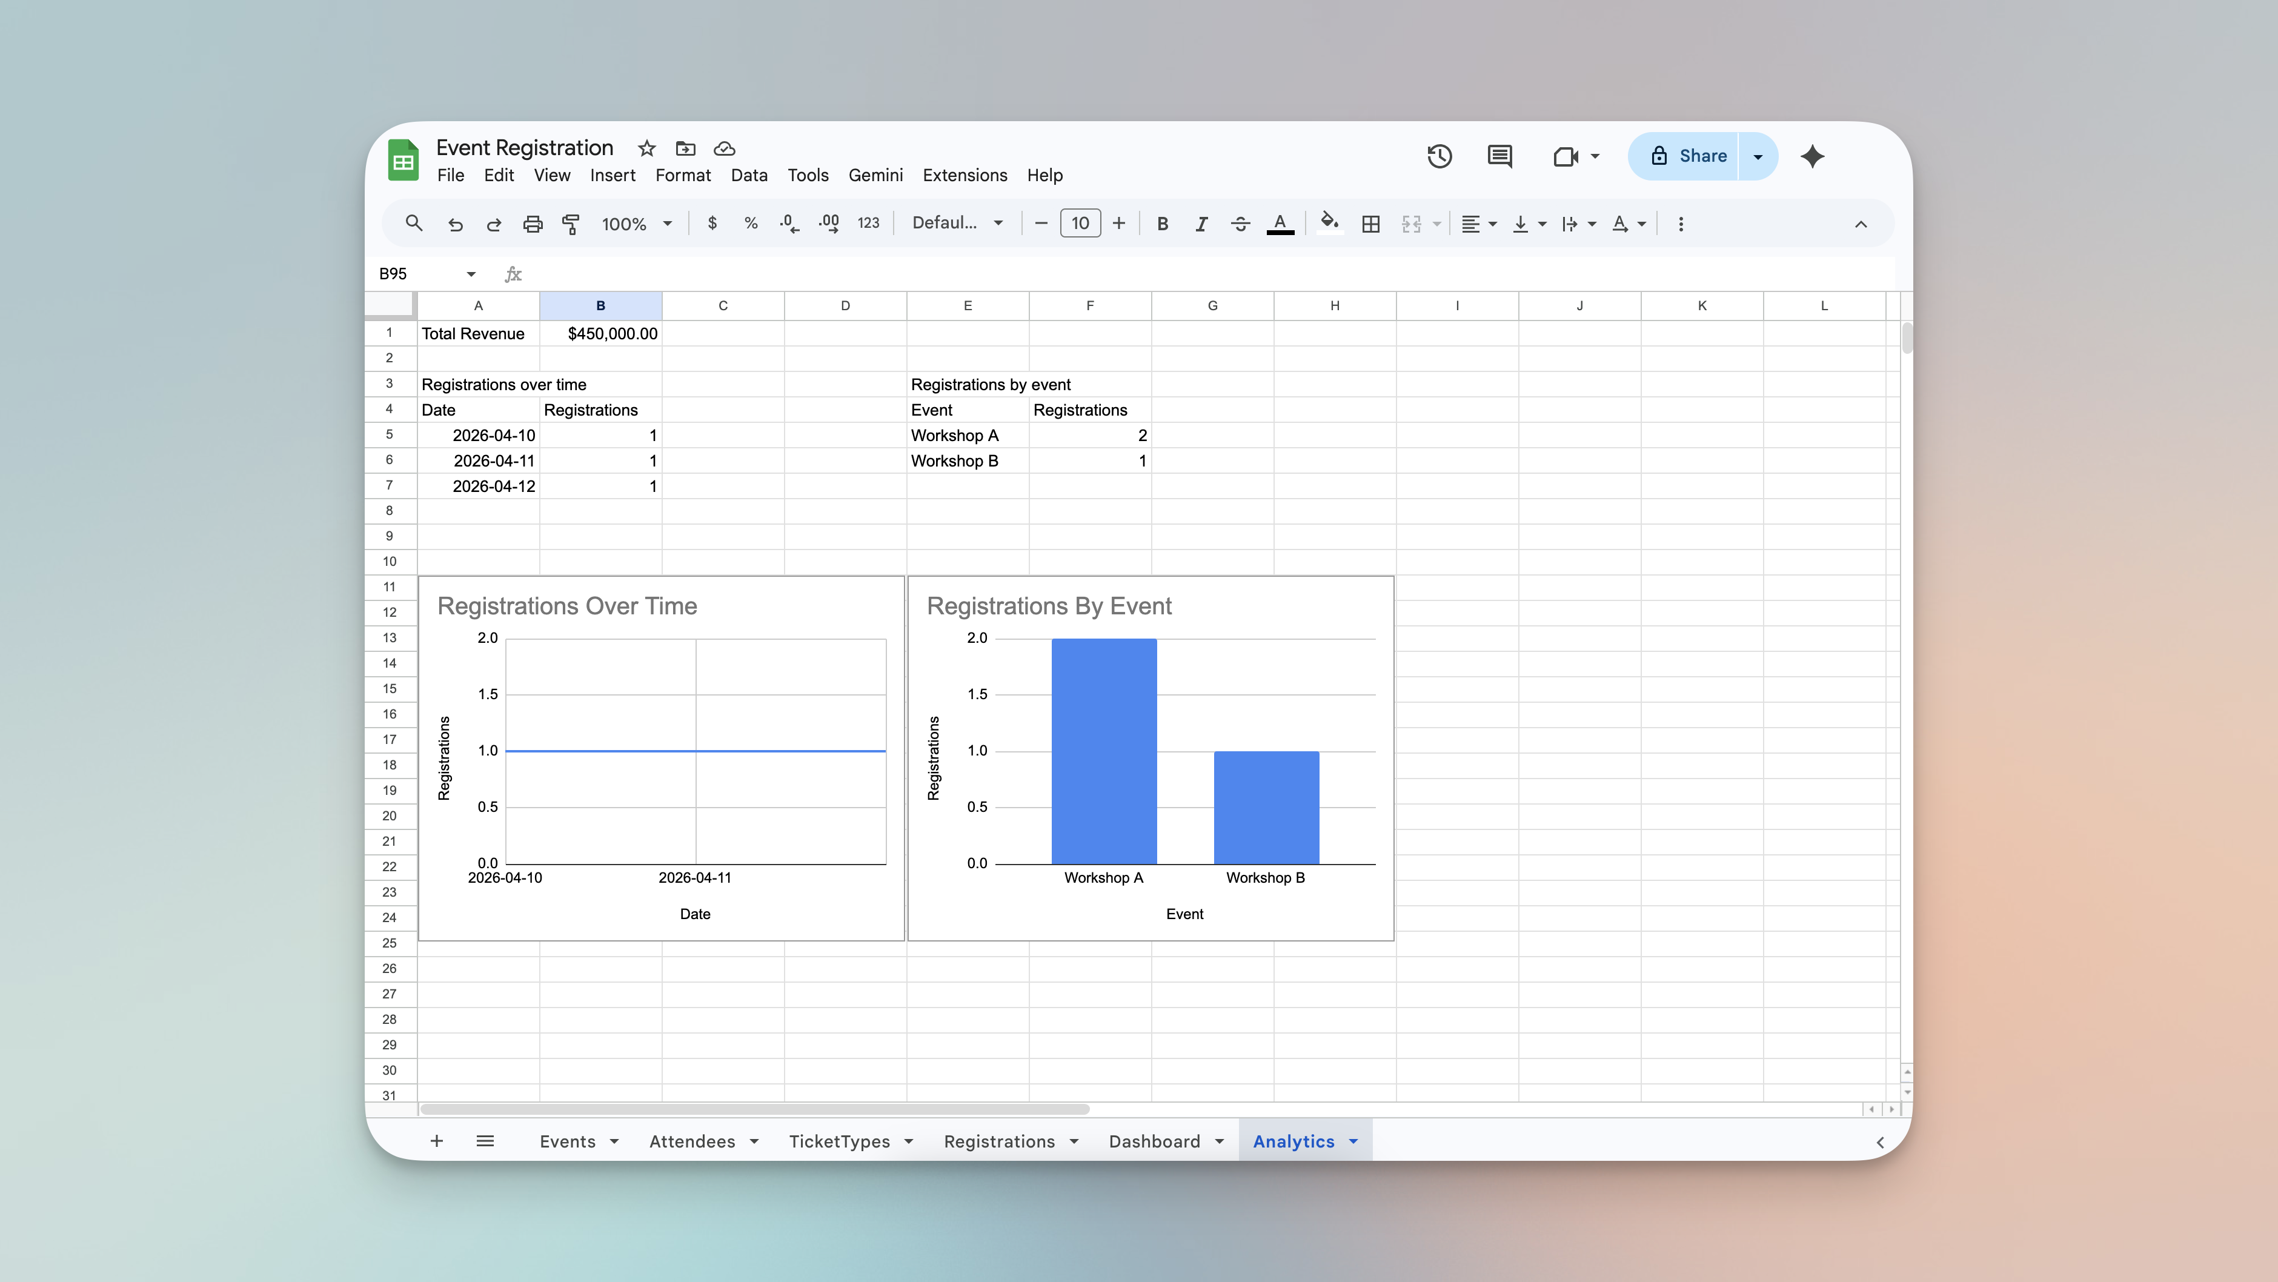Open version history clock icon
The width and height of the screenshot is (2278, 1282).
pos(1439,156)
